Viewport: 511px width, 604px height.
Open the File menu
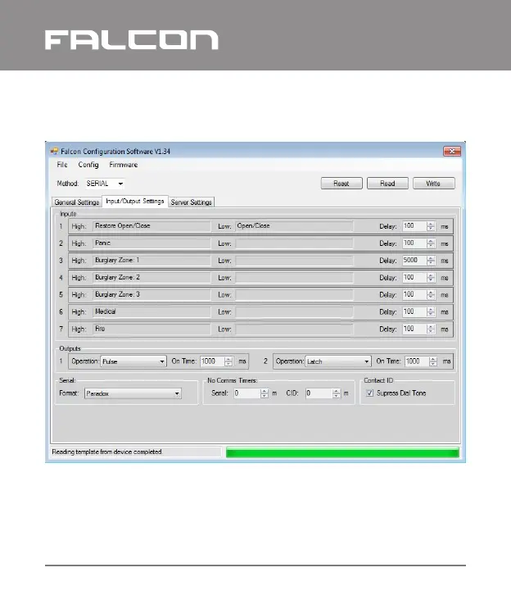click(62, 165)
